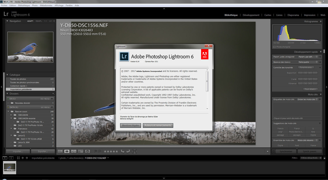Click Importer... button
This screenshot has width=328, height=180.
(x=18, y=151)
